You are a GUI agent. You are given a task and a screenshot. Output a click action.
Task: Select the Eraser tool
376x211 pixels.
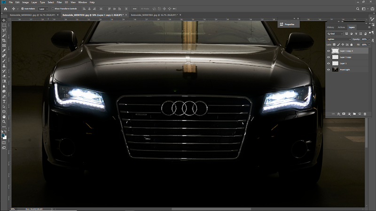(4, 76)
